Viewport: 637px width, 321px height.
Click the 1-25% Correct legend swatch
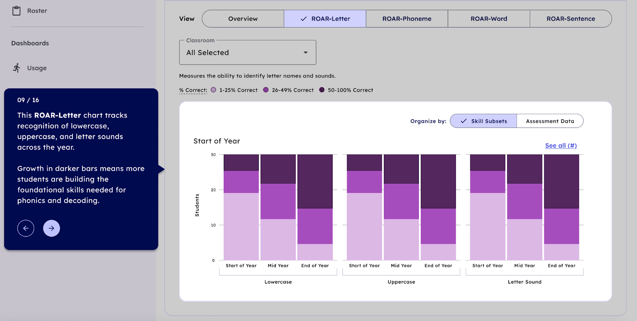[213, 90]
